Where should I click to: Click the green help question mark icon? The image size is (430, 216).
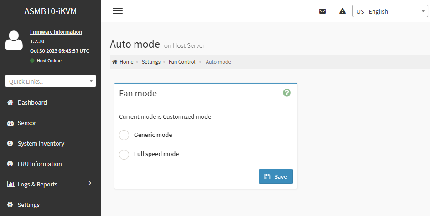[x=287, y=93]
